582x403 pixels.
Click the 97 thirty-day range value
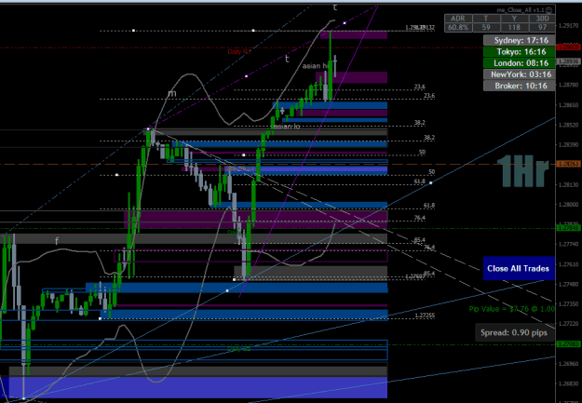(542, 28)
